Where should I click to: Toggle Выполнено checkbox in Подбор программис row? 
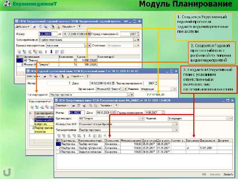pos(188,148)
